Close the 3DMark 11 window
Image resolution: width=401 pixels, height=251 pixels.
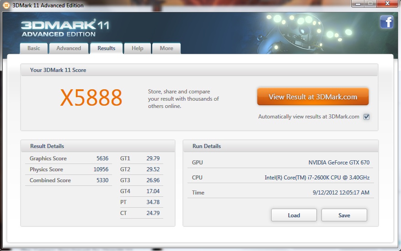click(387, 4)
